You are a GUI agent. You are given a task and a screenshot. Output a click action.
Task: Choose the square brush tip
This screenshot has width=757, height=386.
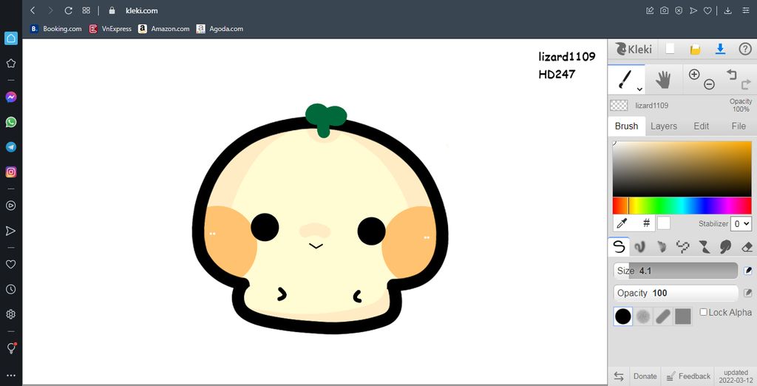pos(682,316)
